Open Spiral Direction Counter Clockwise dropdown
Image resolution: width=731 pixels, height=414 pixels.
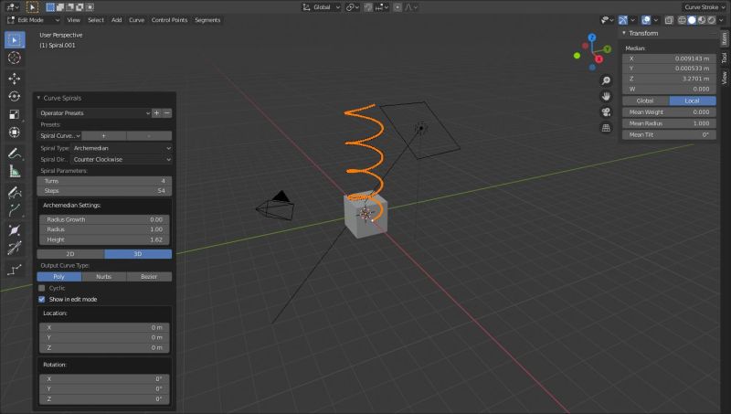[122, 159]
